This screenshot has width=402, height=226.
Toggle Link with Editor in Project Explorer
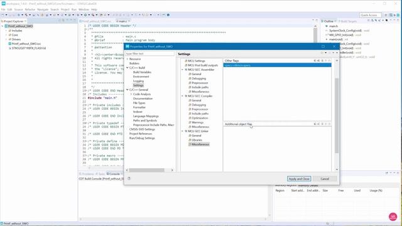click(x=63, y=21)
